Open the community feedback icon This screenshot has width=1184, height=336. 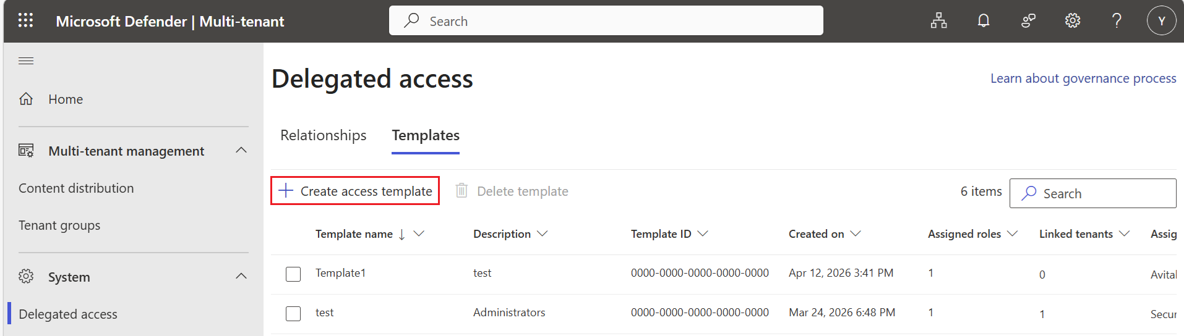pos(1028,21)
